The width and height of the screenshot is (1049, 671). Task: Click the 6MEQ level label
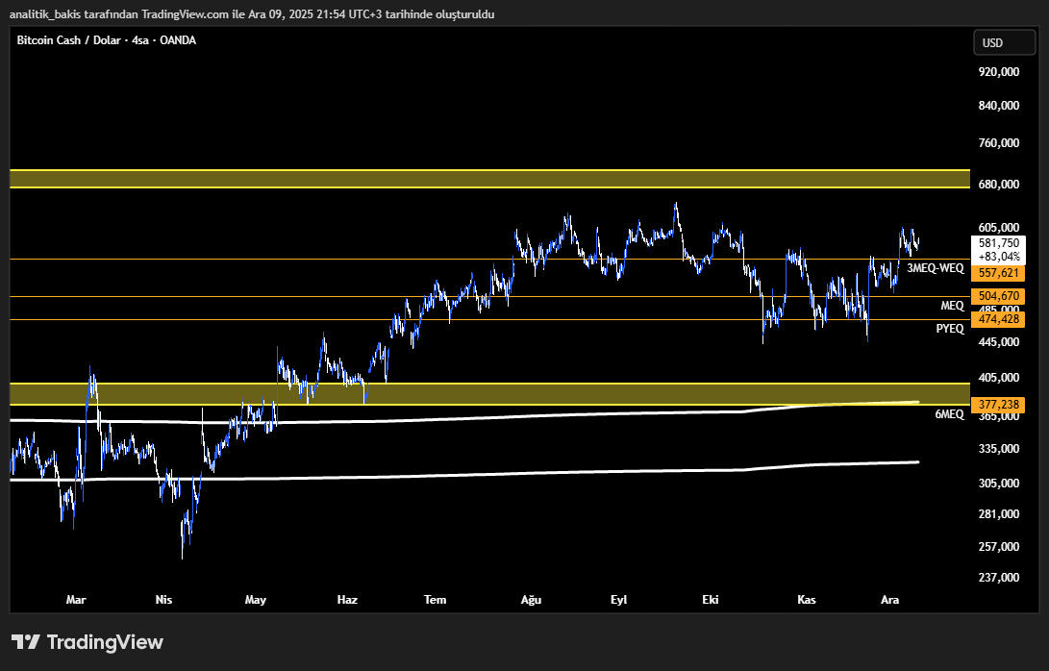click(949, 414)
